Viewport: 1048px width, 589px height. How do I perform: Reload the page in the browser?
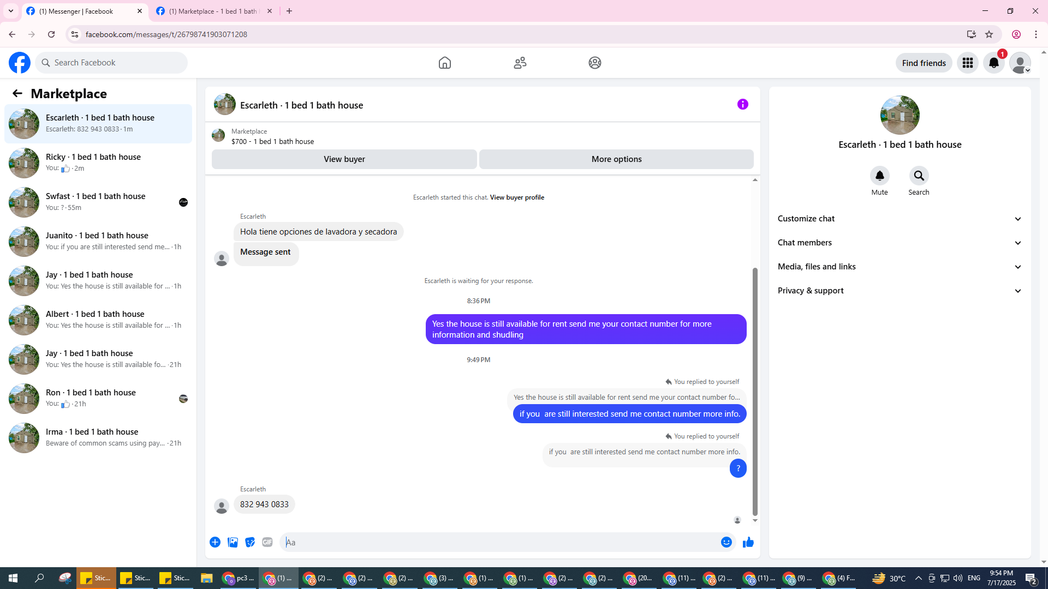click(x=51, y=34)
